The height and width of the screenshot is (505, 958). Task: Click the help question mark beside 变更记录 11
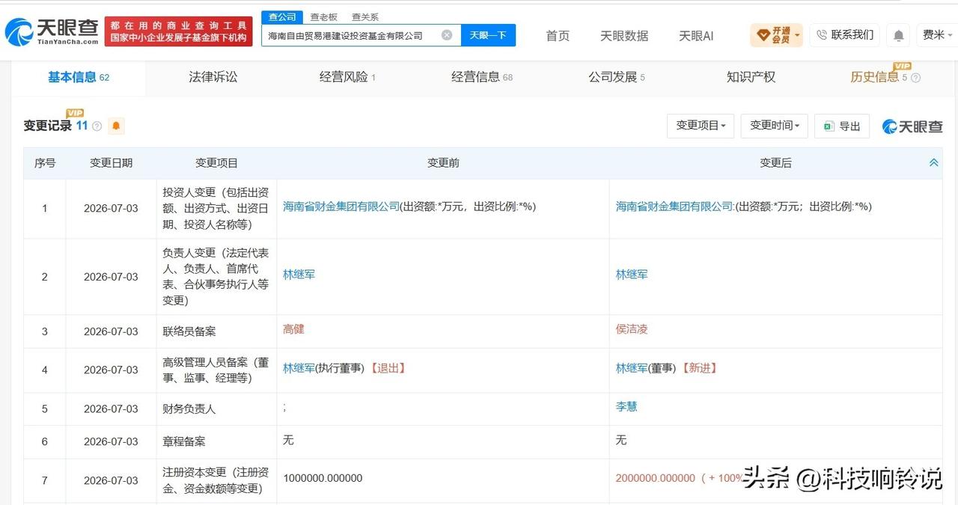tap(97, 126)
